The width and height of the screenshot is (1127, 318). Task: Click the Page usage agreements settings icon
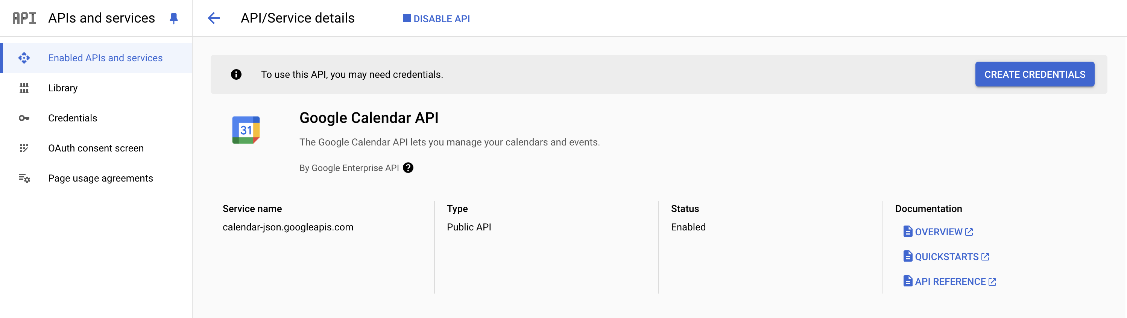(24, 179)
